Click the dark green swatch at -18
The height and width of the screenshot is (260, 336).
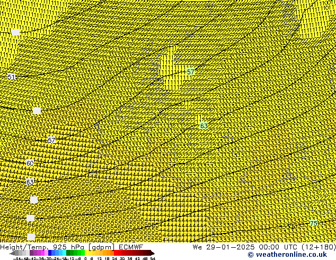pos(68,253)
